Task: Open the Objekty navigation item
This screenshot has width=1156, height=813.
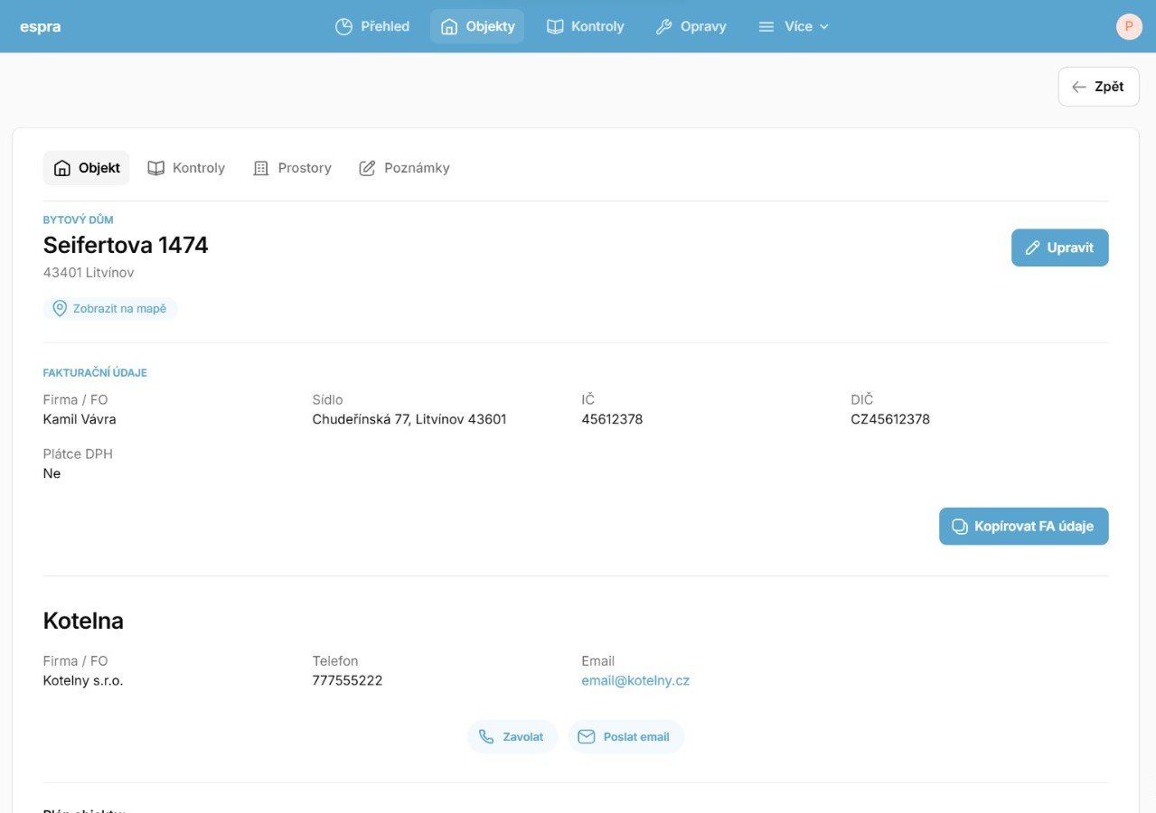Action: pyautogui.click(x=477, y=26)
